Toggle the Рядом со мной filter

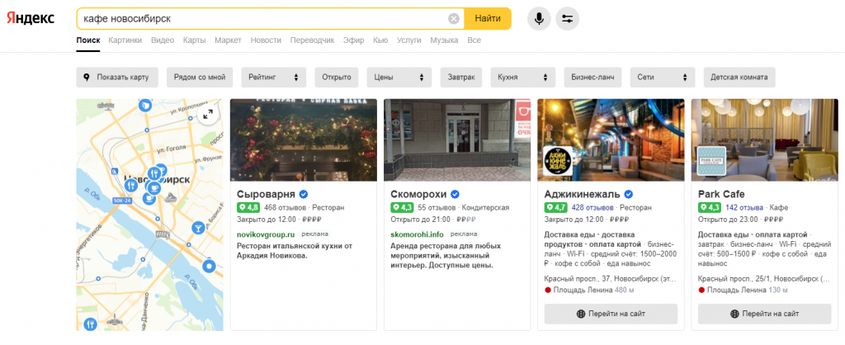click(x=200, y=77)
